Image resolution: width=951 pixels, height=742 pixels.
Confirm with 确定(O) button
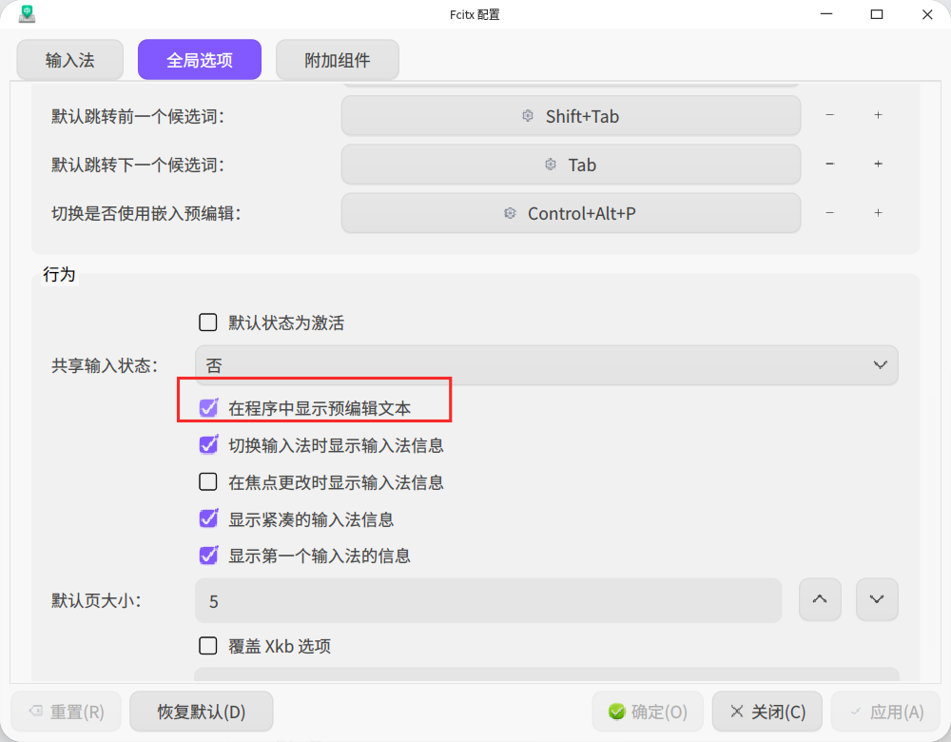tap(647, 711)
